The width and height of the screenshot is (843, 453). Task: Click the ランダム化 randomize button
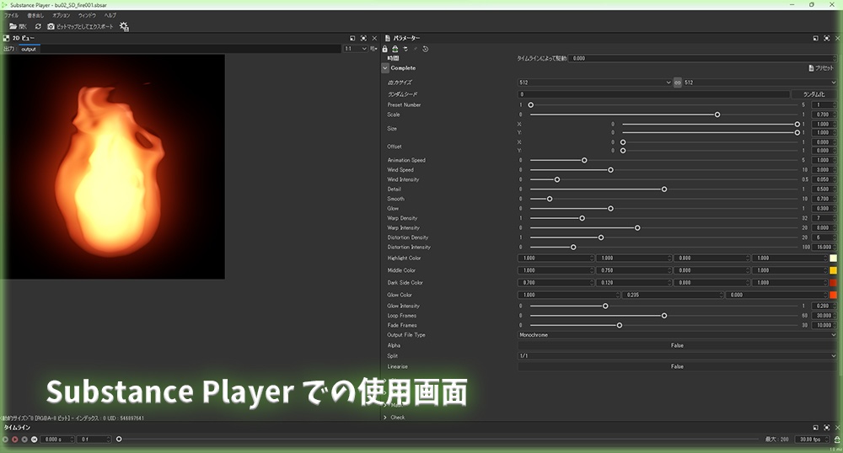tap(814, 94)
